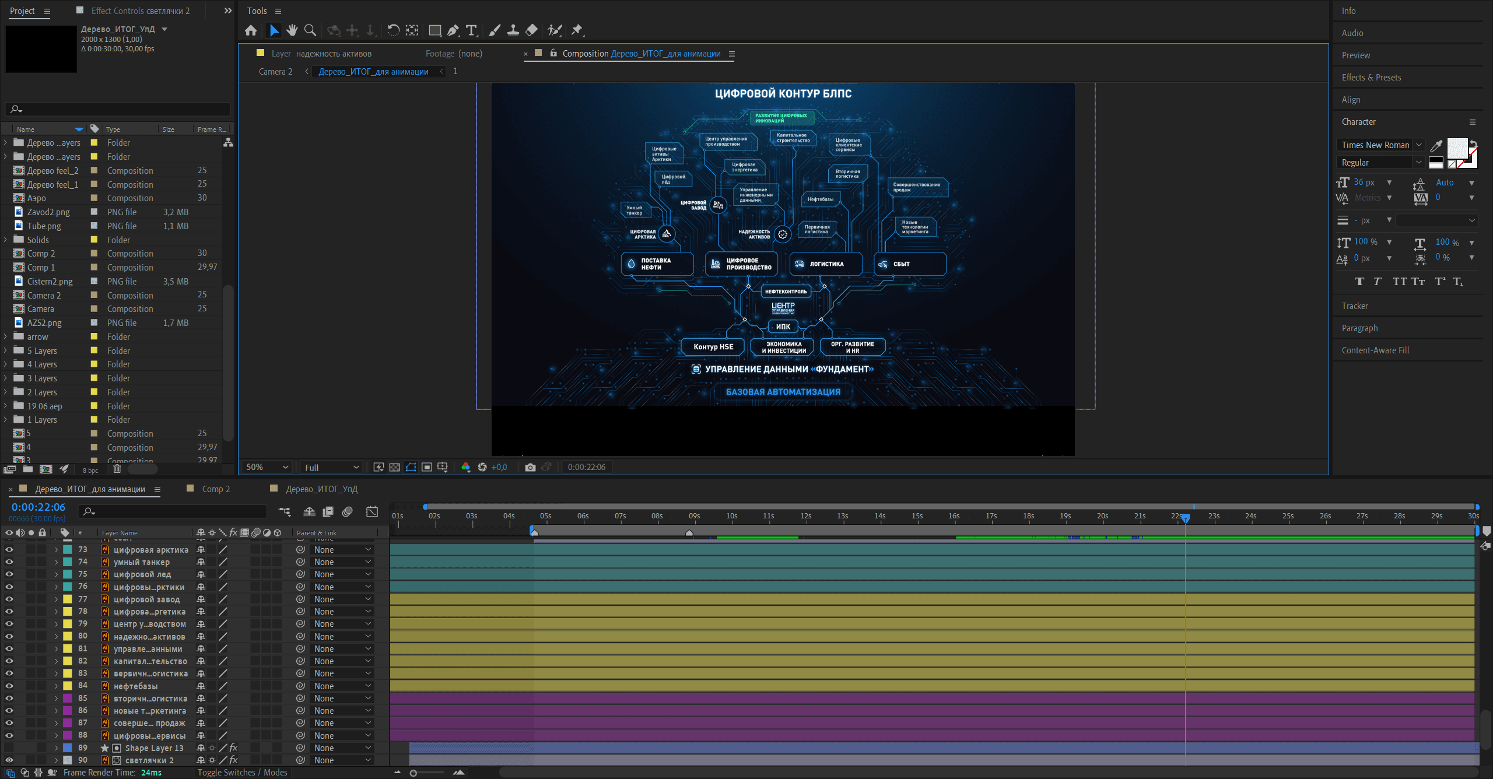Switch to the Comp 2 timeline tab
Screen dimensions: 1493x779
coord(216,489)
